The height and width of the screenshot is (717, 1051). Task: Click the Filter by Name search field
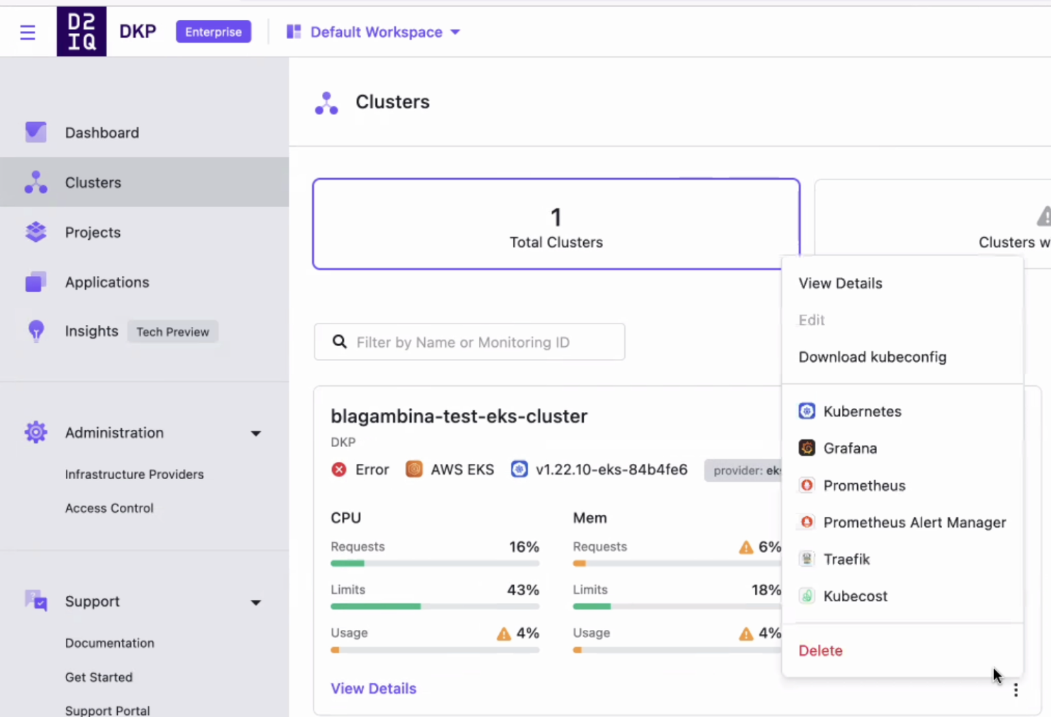pos(469,342)
